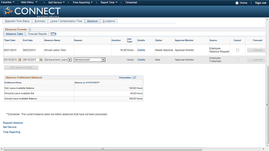Image resolution: width=269 pixels, height=151 pixels.
Task: Click the CONNECT Maryland Judiciary logo
Action: 31,11
